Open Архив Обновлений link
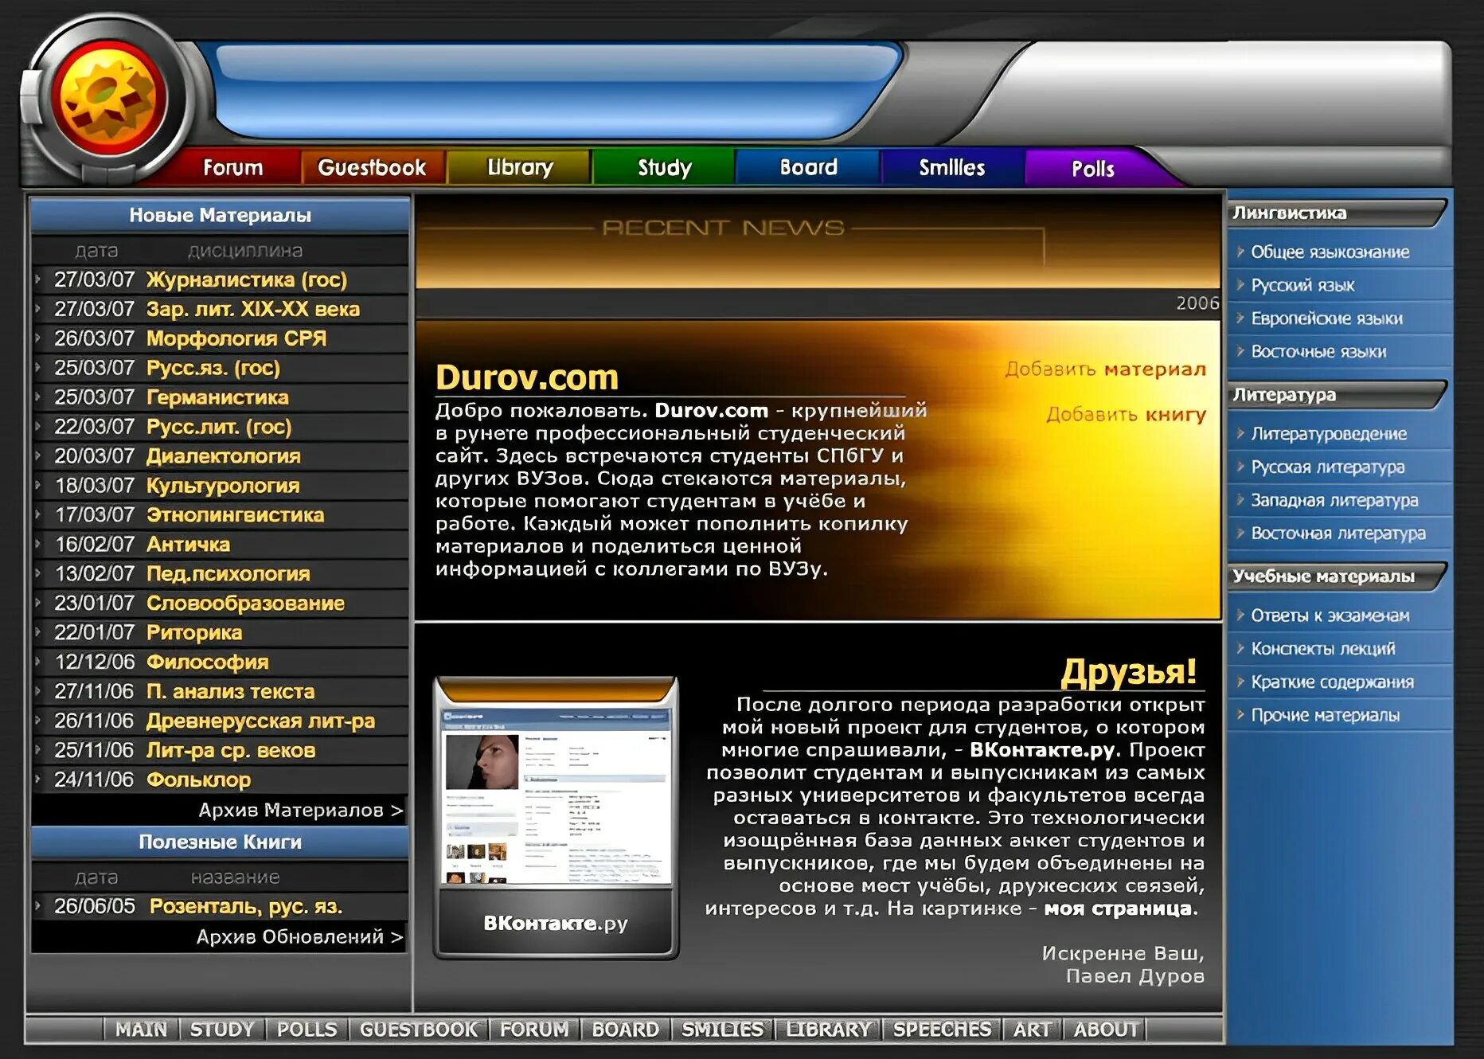Screen dimensions: 1484x1059 (x=299, y=937)
